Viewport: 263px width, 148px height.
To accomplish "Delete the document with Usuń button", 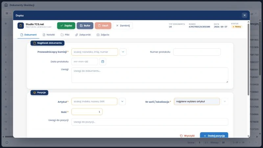I will coord(103,26).
